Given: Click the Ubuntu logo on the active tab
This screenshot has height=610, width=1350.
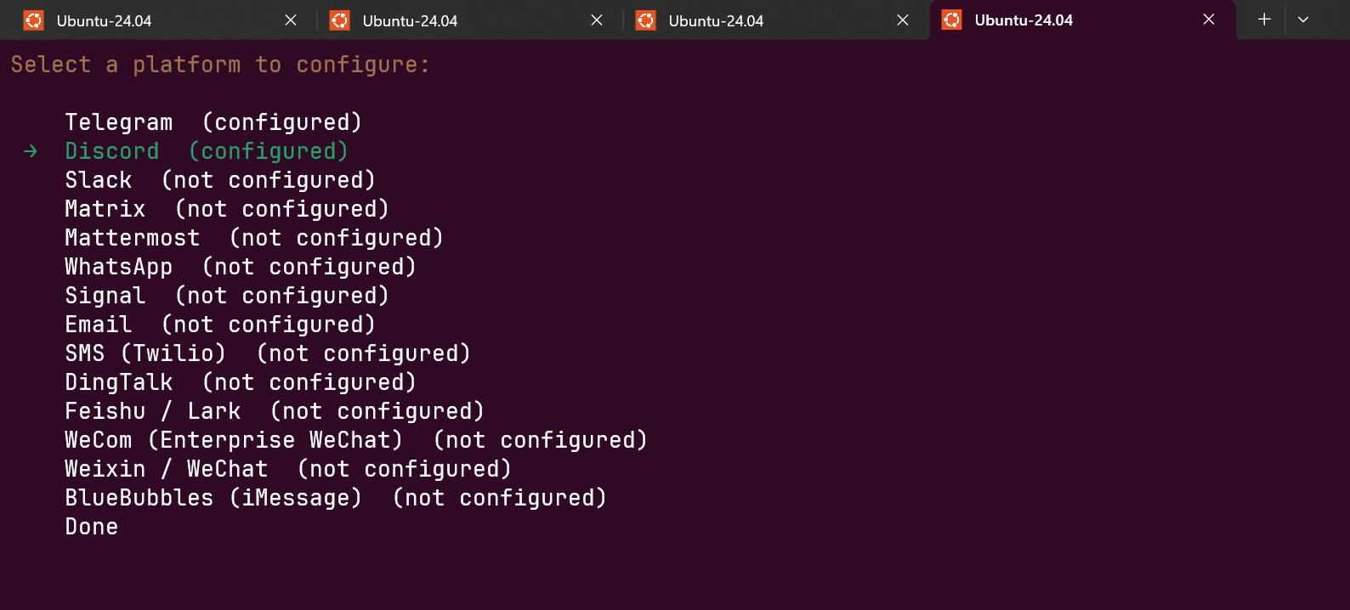Looking at the screenshot, I should [x=951, y=20].
